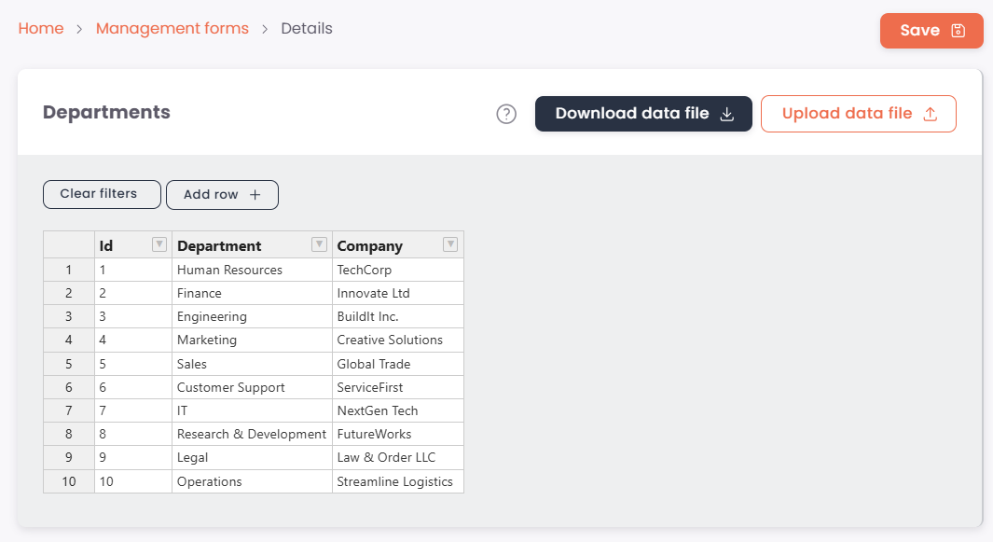Select the Innovate Ltd cell
993x542 pixels.
coord(398,293)
